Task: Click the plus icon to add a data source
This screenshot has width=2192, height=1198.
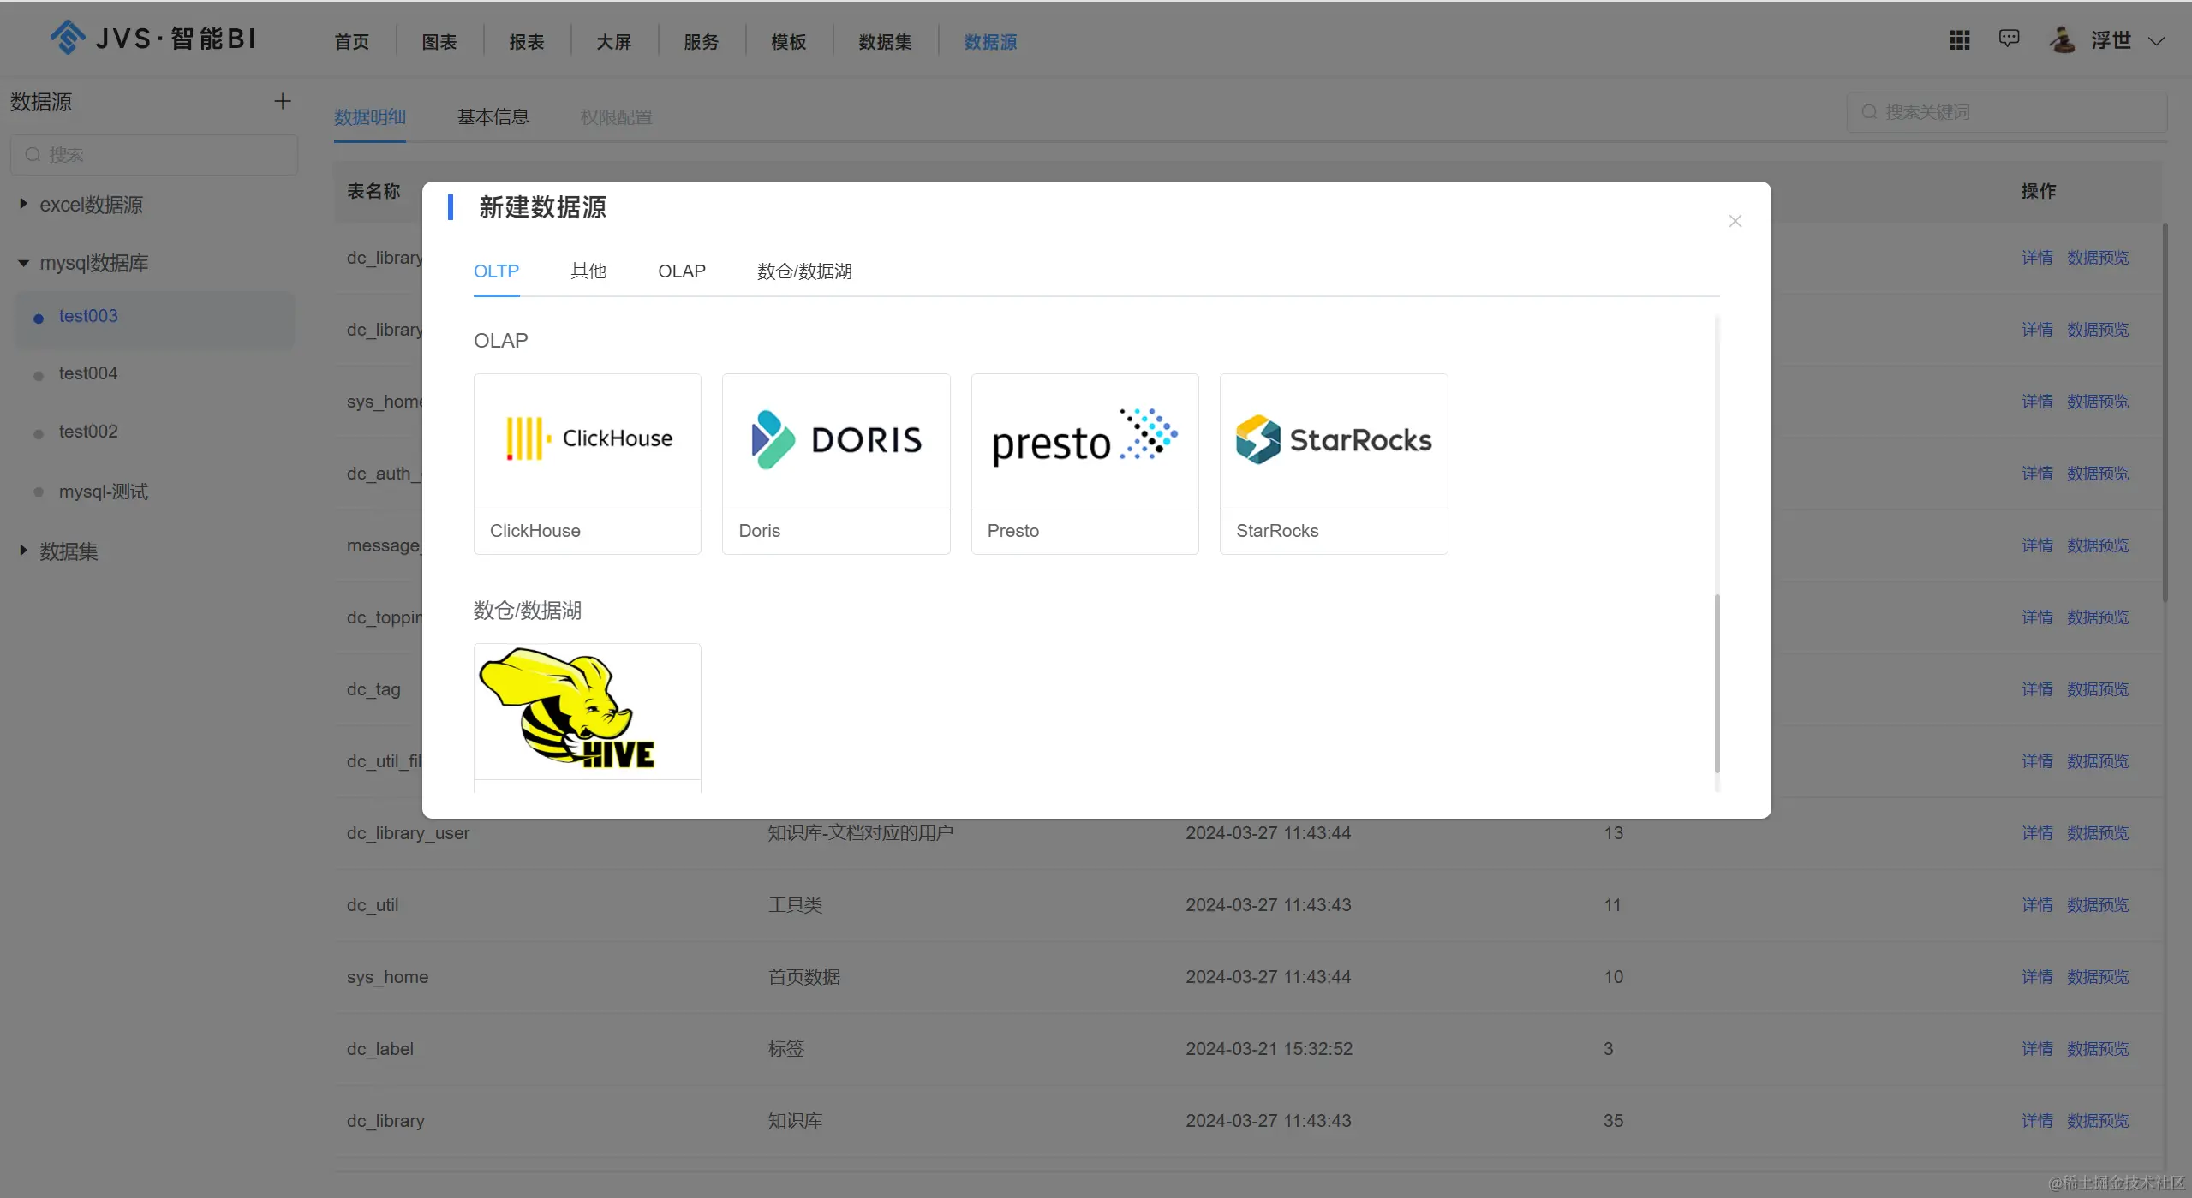Action: tap(283, 102)
